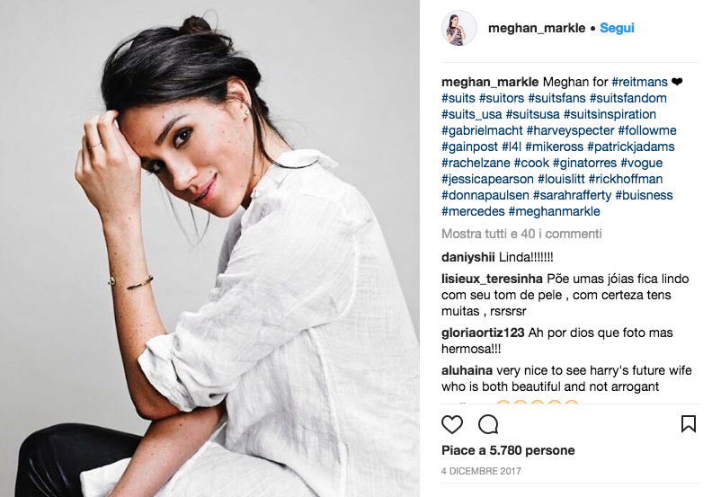Screen dimensions: 712x497
Task: Open the #patrickjadams hashtag
Action: click(631, 146)
